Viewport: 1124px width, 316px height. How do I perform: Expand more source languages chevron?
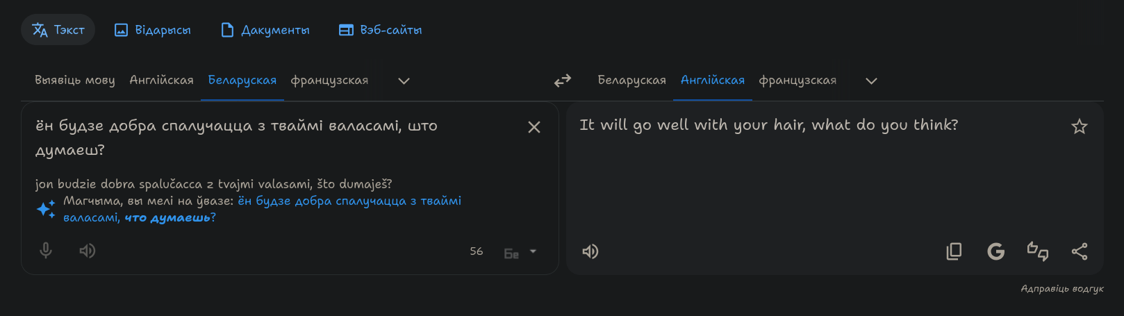pos(404,81)
